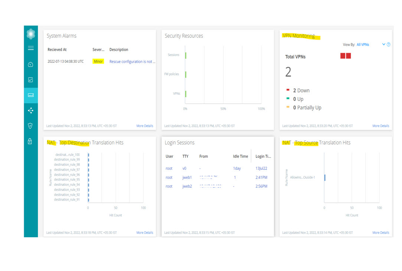Select the monitor checkmark chart icon

click(x=30, y=80)
